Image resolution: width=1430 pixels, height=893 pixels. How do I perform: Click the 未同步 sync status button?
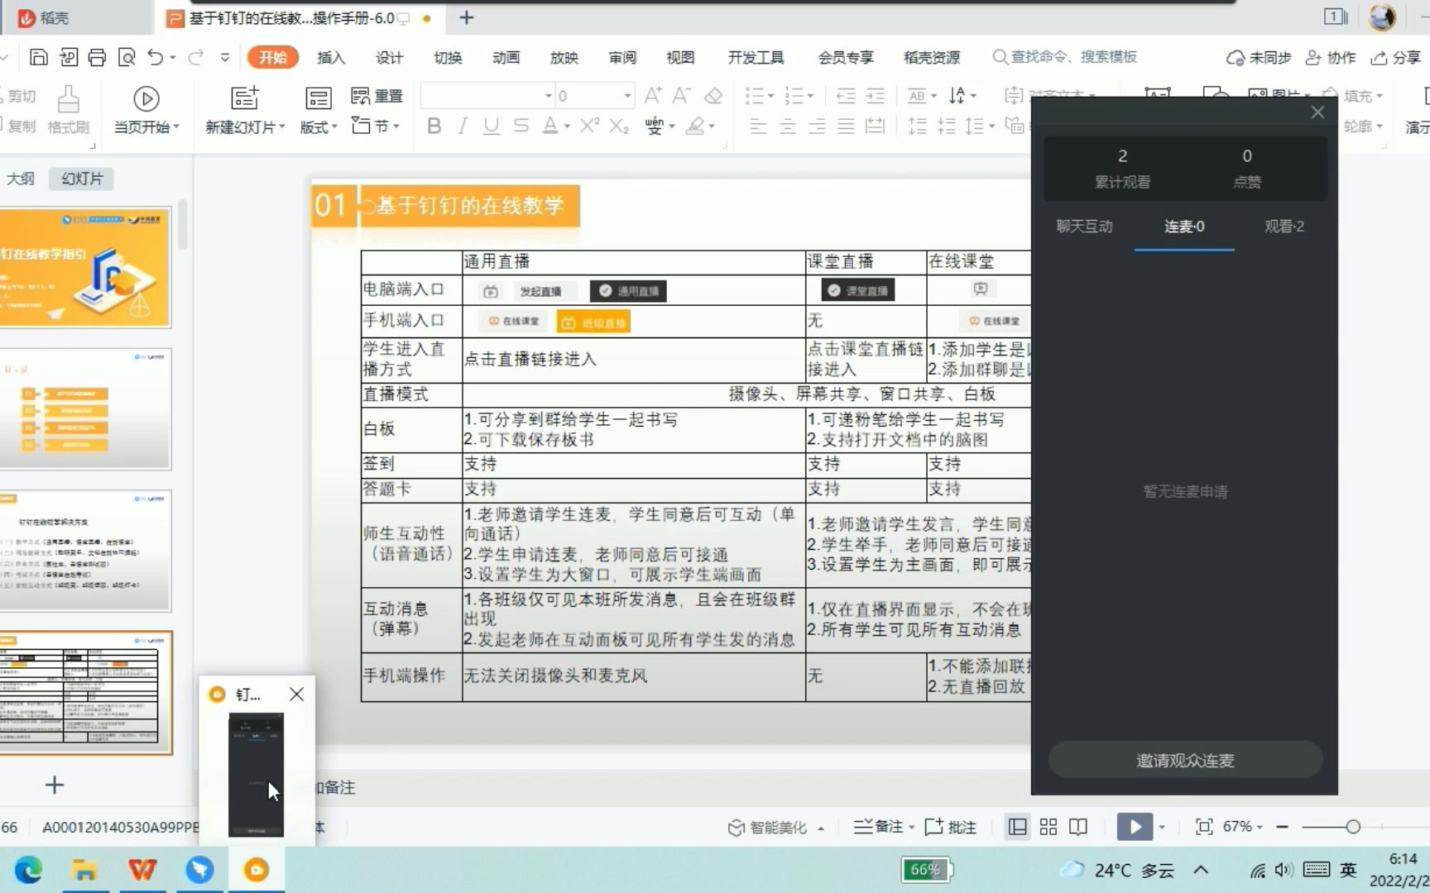click(x=1259, y=57)
